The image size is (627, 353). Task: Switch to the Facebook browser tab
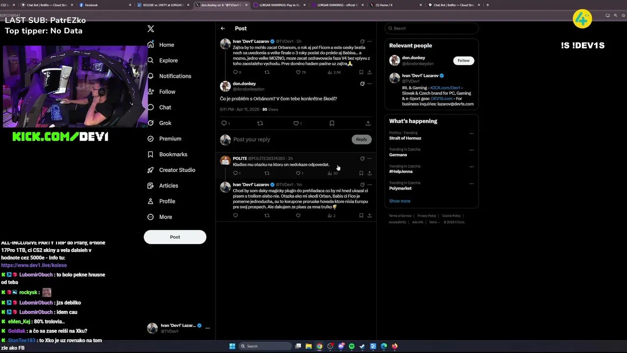tap(105, 5)
